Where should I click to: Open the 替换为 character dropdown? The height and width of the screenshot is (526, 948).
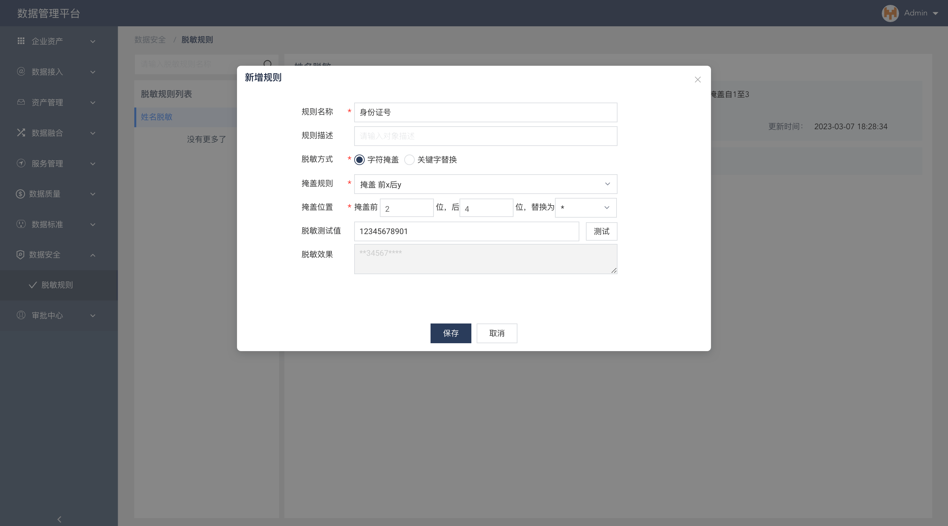tap(585, 208)
